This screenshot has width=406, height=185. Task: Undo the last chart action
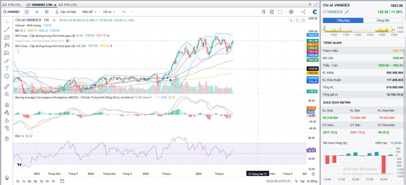[x=124, y=12]
